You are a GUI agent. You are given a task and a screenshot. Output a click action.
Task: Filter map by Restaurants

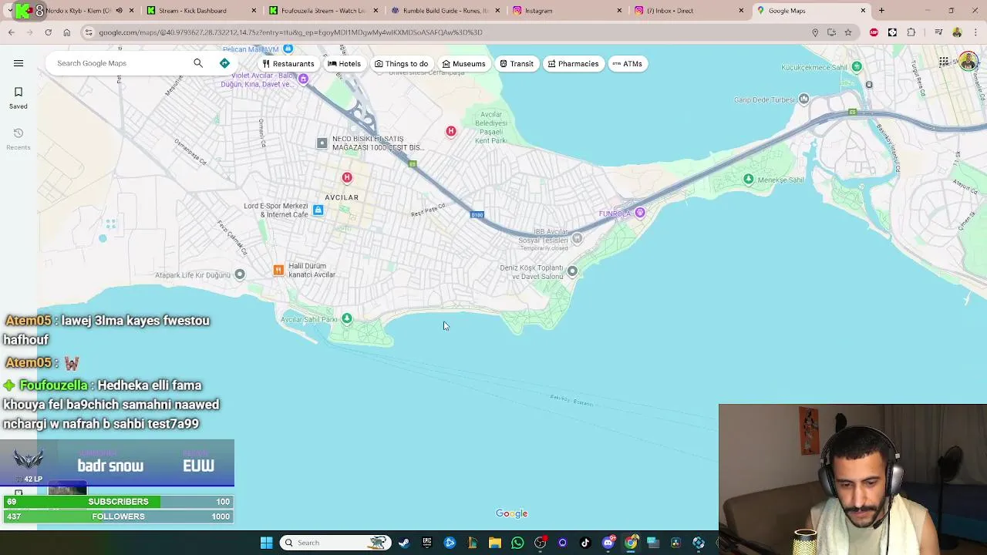click(x=288, y=64)
